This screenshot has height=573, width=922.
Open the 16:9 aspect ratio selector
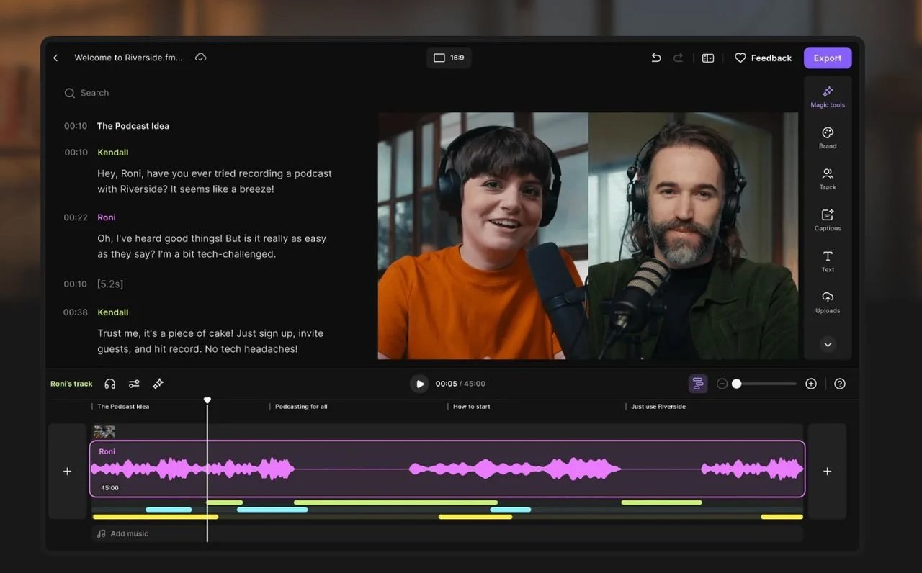point(449,58)
